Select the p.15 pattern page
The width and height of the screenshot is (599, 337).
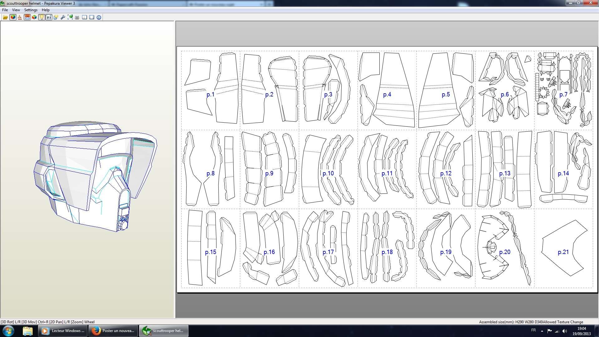pos(211,248)
